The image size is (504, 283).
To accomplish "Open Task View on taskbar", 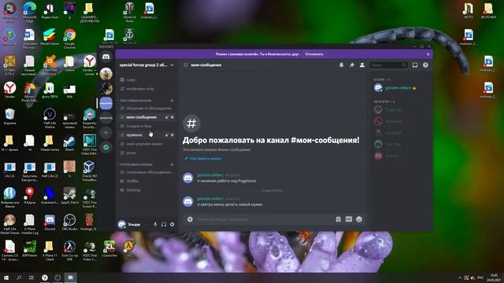I will [x=31, y=277].
